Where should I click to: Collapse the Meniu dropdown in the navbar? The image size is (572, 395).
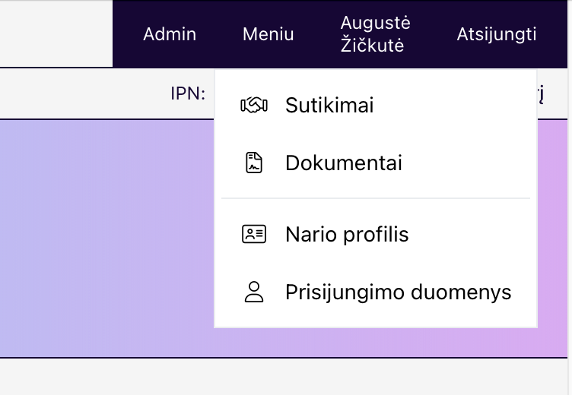tap(268, 34)
